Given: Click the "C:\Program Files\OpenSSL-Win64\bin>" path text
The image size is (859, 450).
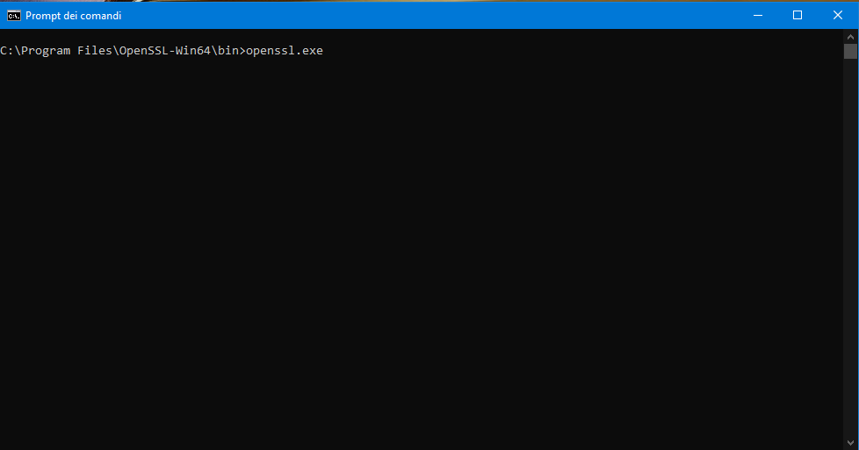Looking at the screenshot, I should (x=123, y=50).
